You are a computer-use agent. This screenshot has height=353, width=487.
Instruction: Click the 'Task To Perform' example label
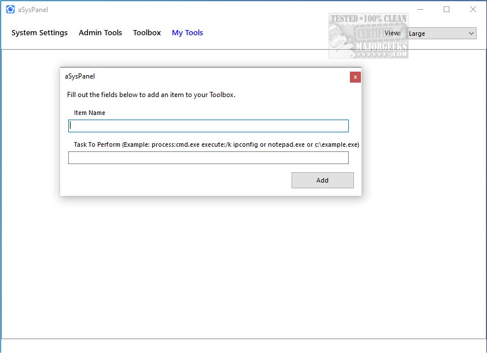[x=216, y=144]
